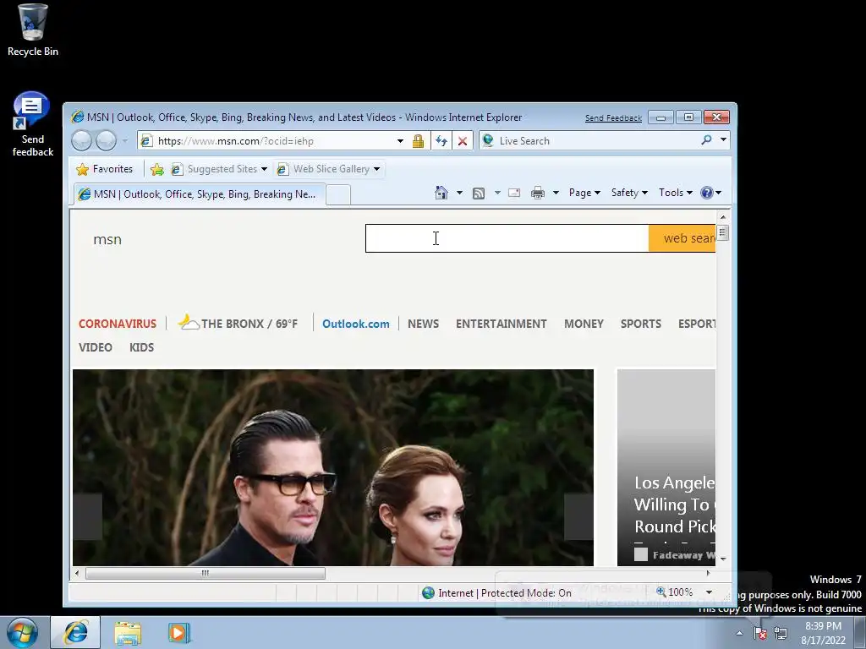Click the Help question mark icon
This screenshot has height=649, width=866.
click(x=706, y=193)
